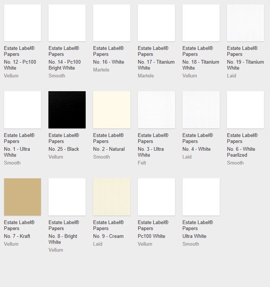Select the No. 7 Kraft paper swatch
The width and height of the screenshot is (270, 287).
click(x=22, y=197)
